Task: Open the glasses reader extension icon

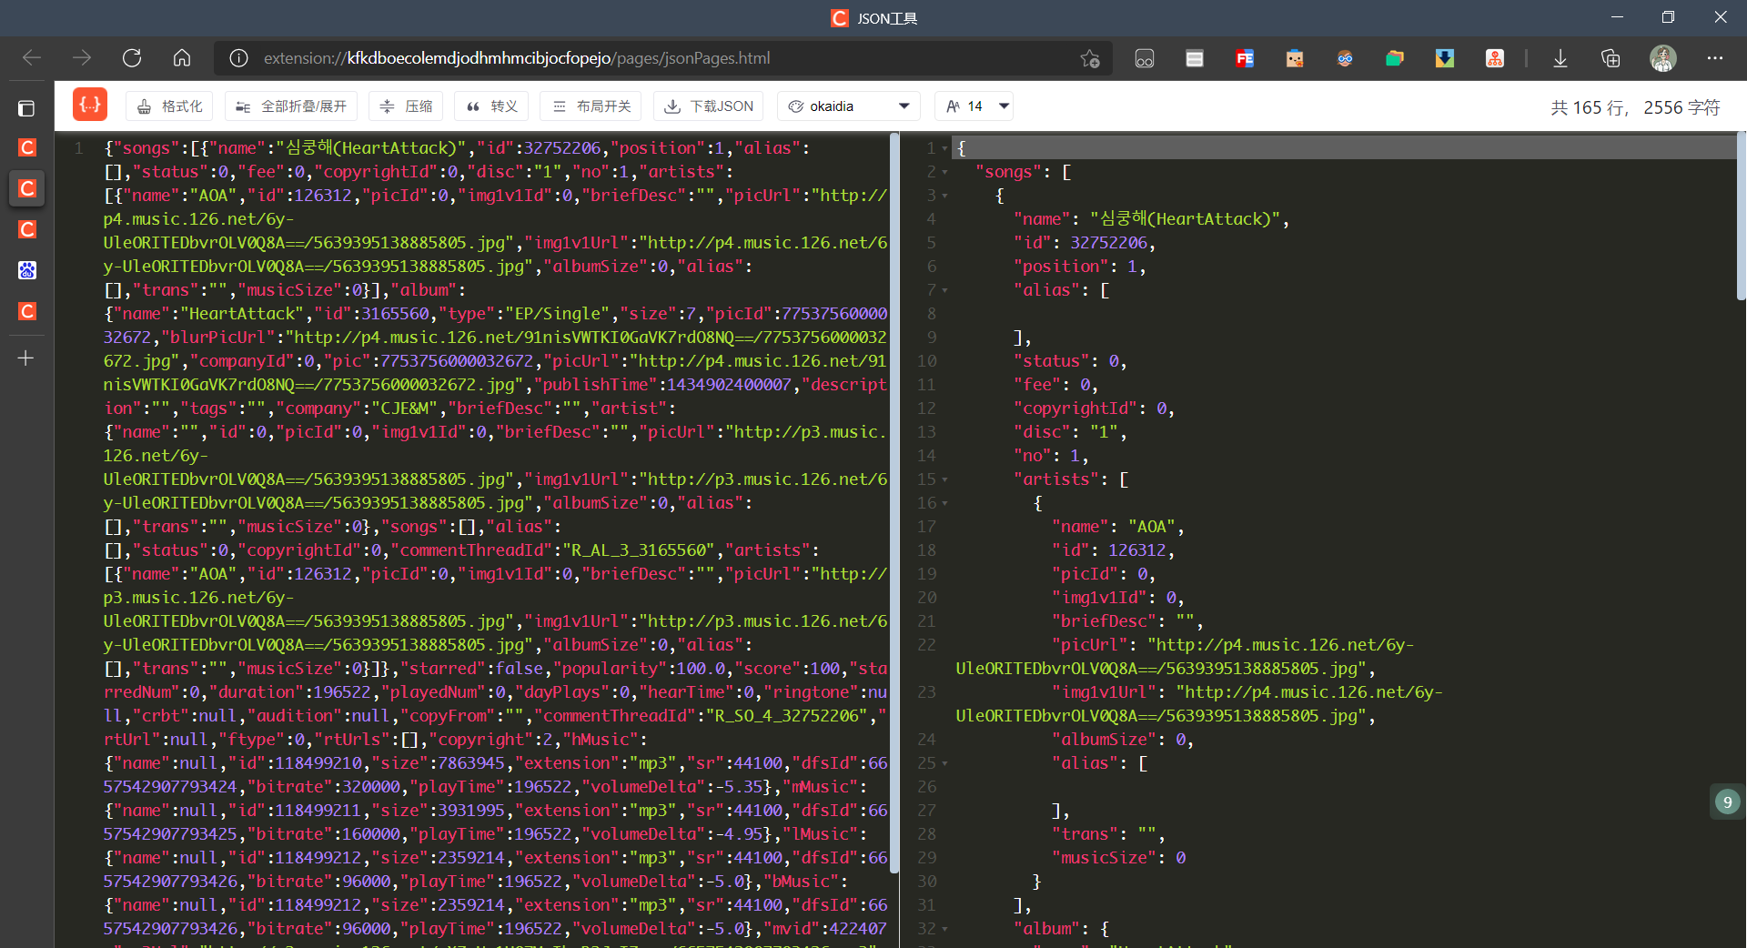Action: [x=1145, y=58]
